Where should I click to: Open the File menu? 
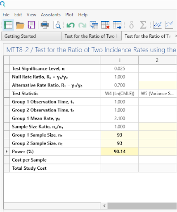click(x=6, y=14)
